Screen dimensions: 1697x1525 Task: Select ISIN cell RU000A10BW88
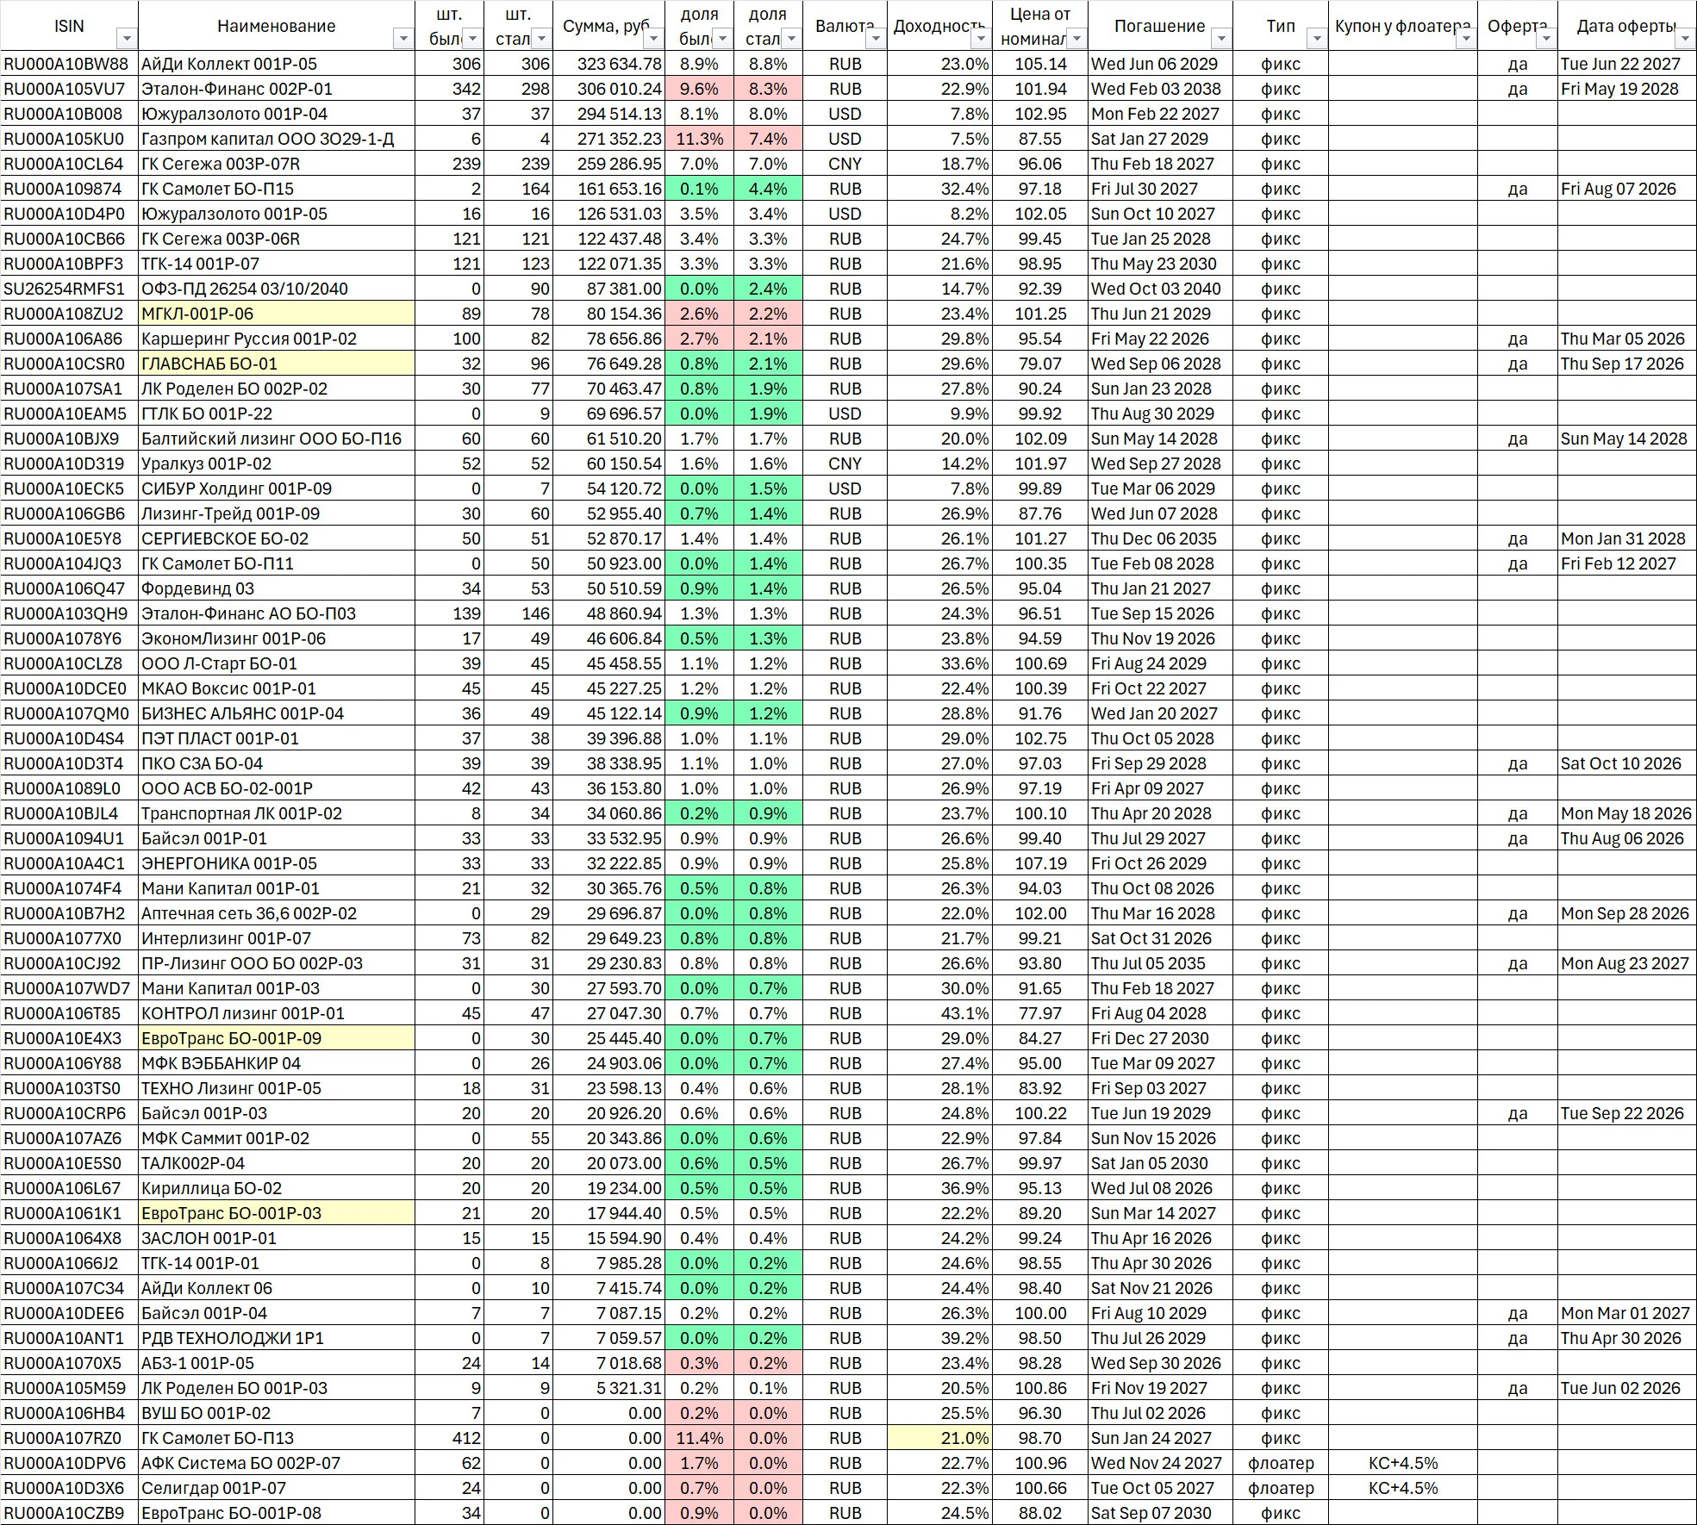click(69, 64)
